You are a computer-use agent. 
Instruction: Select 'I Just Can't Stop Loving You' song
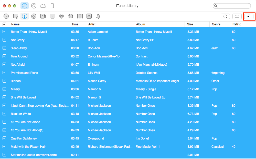(40, 105)
